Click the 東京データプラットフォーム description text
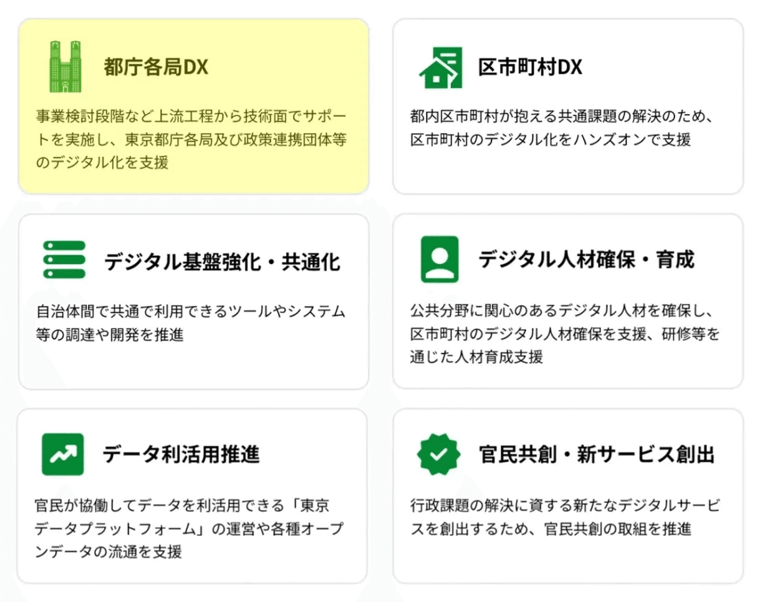Screen dimensions: 762x602 189,528
